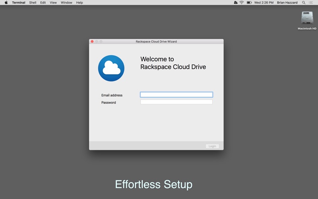The height and width of the screenshot is (199, 318).
Task: Open the Edit menu
Action: 43,2
